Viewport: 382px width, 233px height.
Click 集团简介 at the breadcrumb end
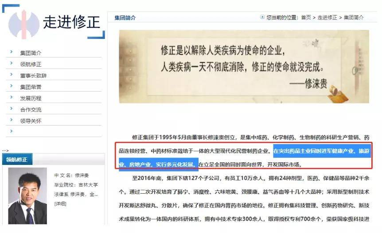coord(354,18)
